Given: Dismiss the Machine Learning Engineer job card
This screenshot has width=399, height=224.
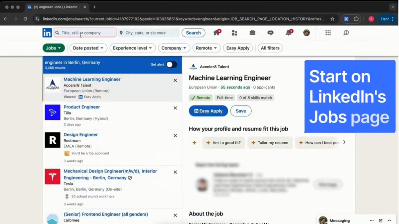Looking at the screenshot, I should coord(175,80).
